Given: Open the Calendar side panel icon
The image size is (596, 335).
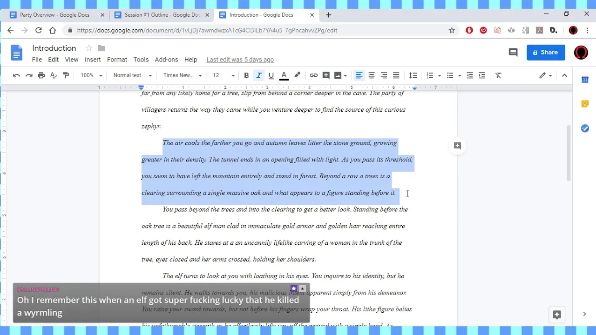Looking at the screenshot, I should 585,80.
